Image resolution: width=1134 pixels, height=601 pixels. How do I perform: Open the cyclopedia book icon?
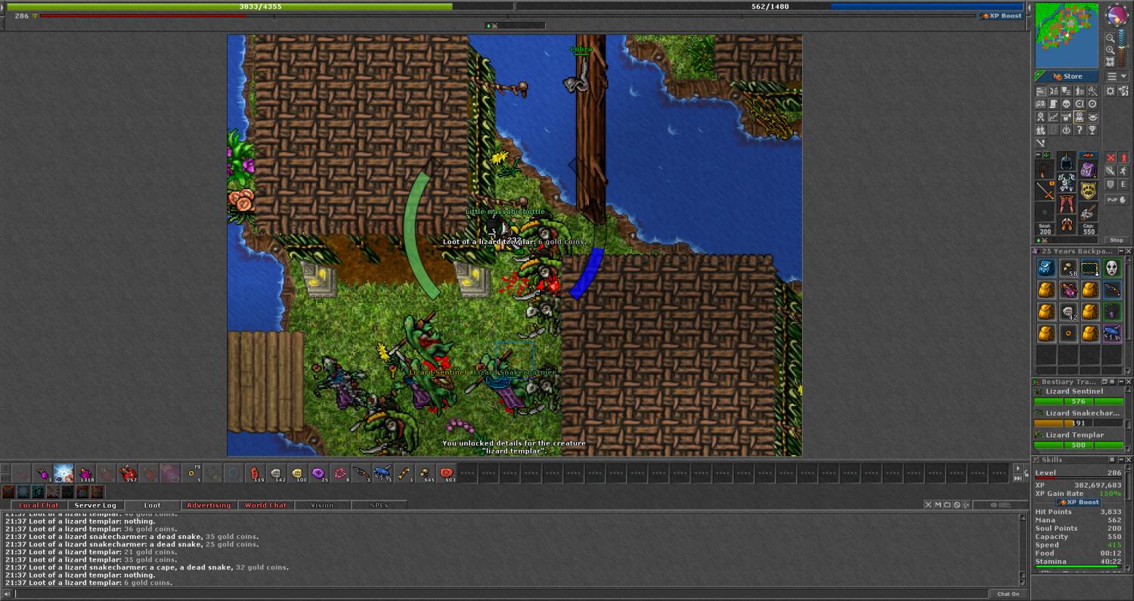click(1041, 104)
